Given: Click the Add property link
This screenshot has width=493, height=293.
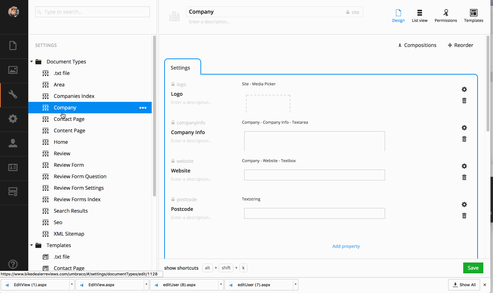Looking at the screenshot, I should pyautogui.click(x=346, y=246).
